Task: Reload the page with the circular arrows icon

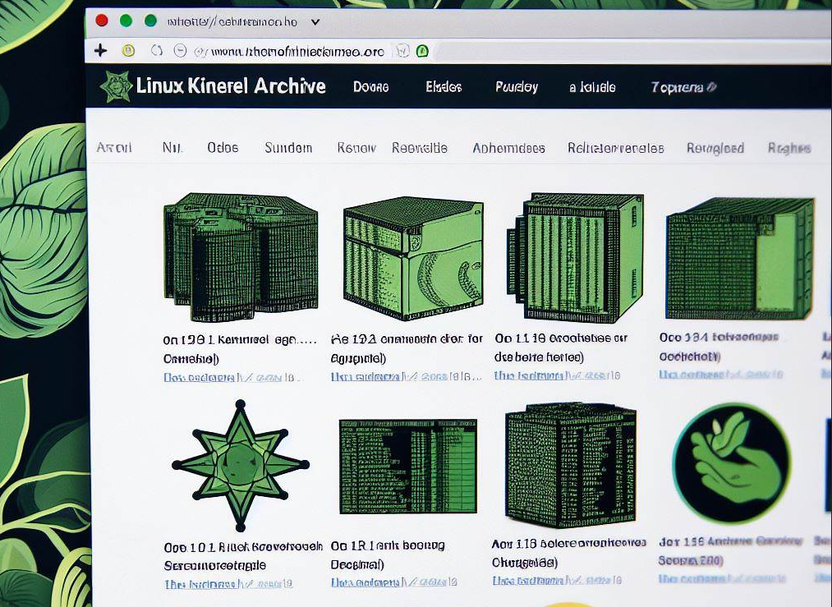Action: tap(157, 50)
